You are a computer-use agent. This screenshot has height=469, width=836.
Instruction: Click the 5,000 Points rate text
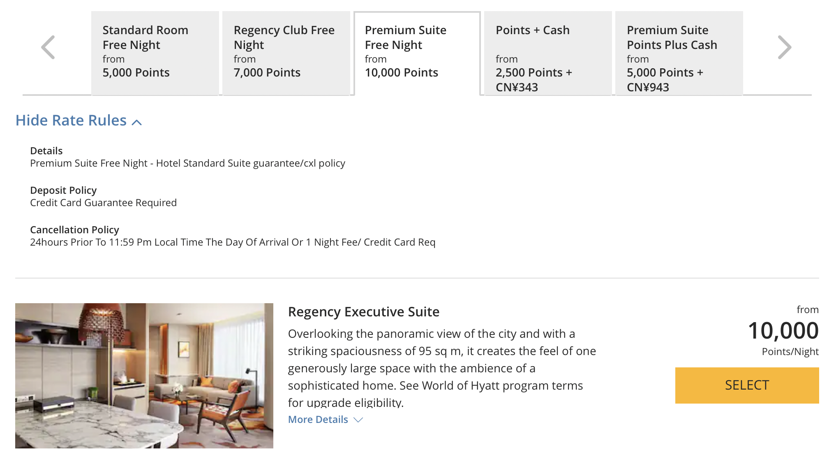coord(136,72)
